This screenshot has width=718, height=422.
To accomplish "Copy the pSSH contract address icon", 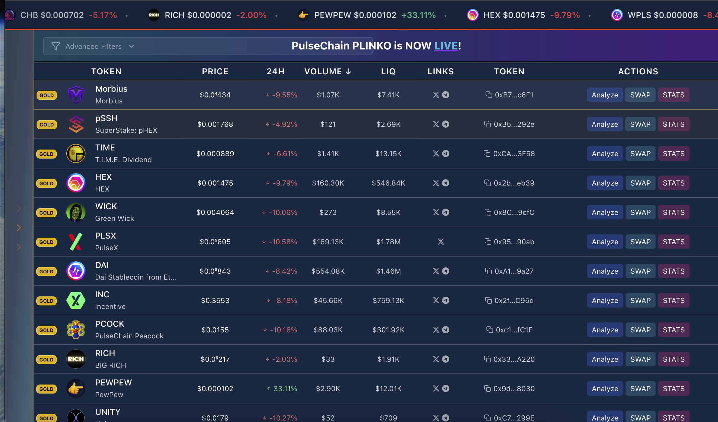I will 487,124.
